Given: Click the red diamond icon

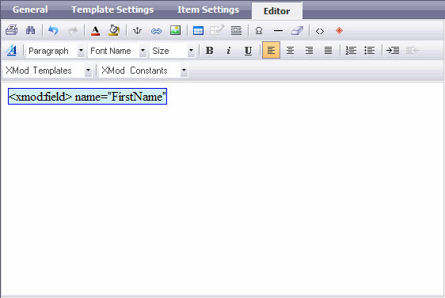Looking at the screenshot, I should click(339, 30).
